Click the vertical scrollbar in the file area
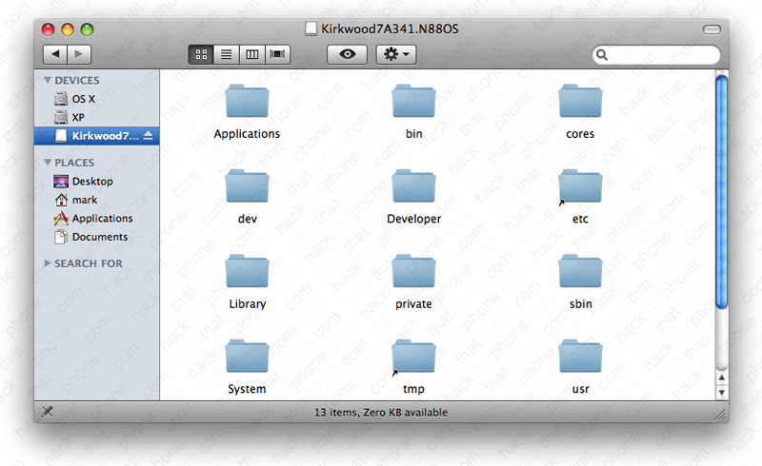762x466 pixels. tap(721, 190)
